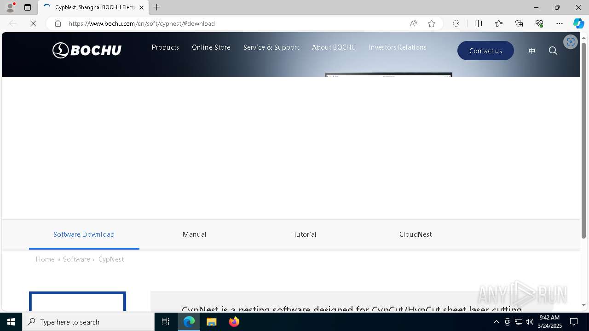View site information lock icon
The height and width of the screenshot is (331, 589).
58,23
